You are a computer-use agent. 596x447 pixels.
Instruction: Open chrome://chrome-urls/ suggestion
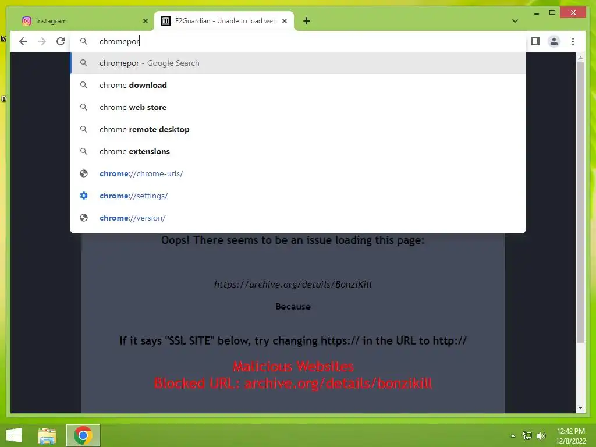tap(298, 173)
